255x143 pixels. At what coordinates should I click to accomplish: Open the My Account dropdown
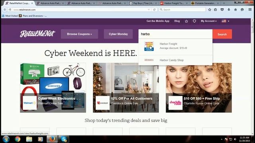coord(209,21)
